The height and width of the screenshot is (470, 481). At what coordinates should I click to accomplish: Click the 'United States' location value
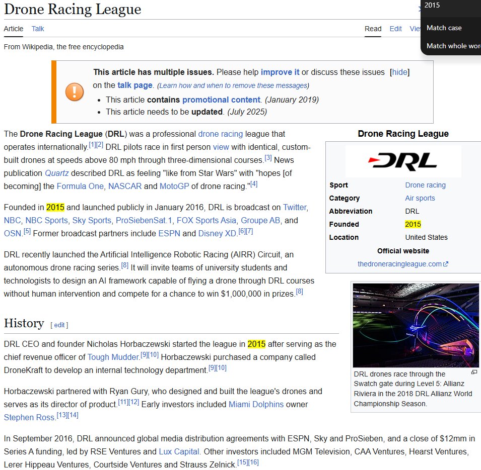pos(426,238)
